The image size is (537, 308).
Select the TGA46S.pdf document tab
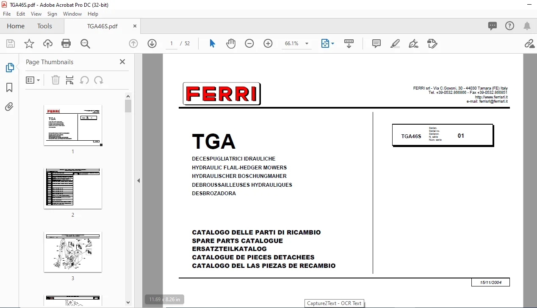[102, 26]
